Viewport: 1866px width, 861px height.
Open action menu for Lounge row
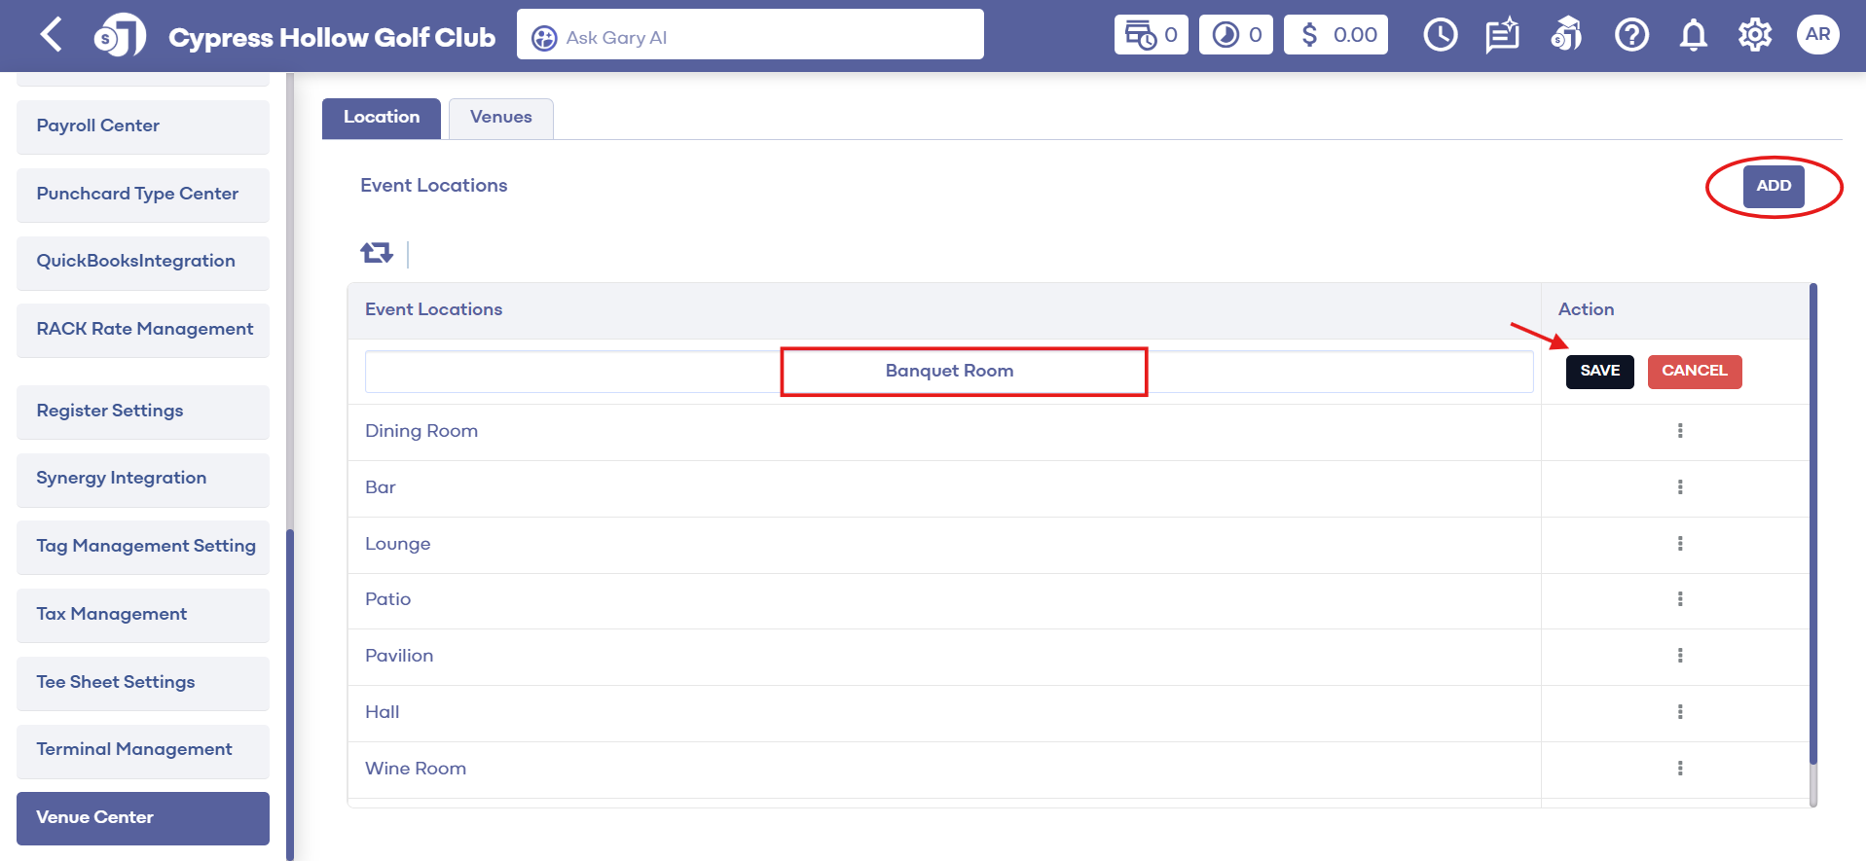(1680, 544)
